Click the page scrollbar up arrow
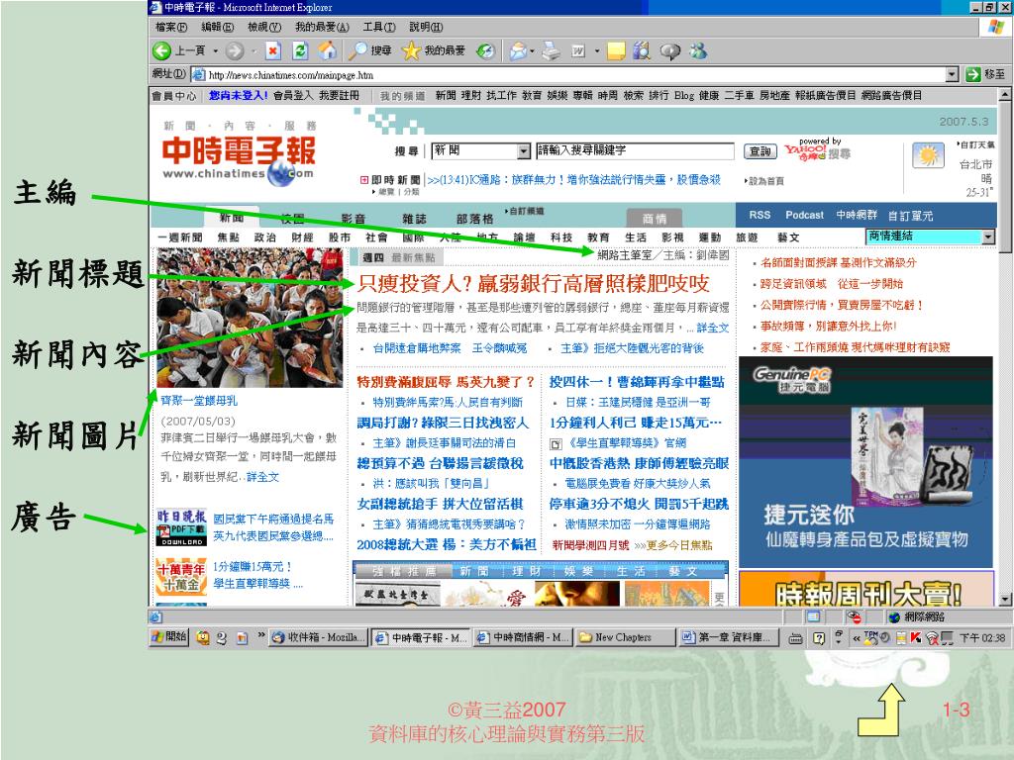Viewport: 1014px width, 760px height. click(x=1005, y=95)
